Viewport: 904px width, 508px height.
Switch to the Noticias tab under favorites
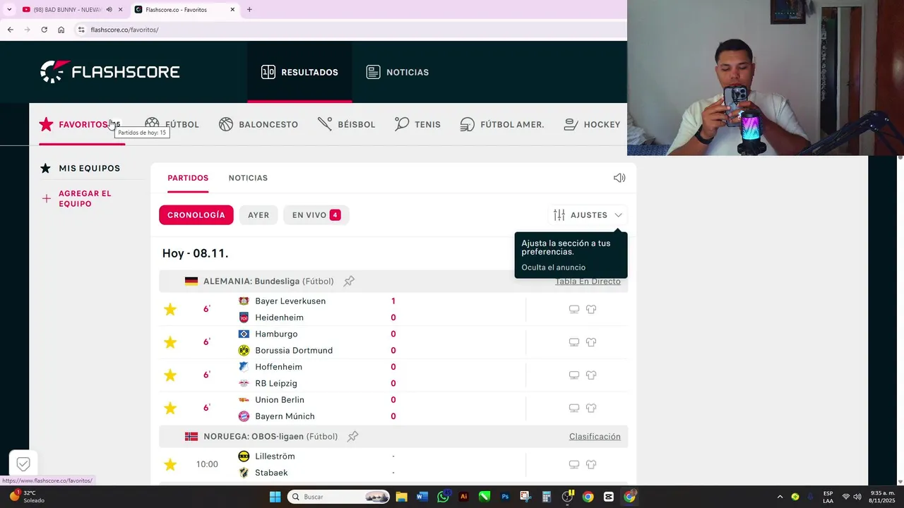248,178
